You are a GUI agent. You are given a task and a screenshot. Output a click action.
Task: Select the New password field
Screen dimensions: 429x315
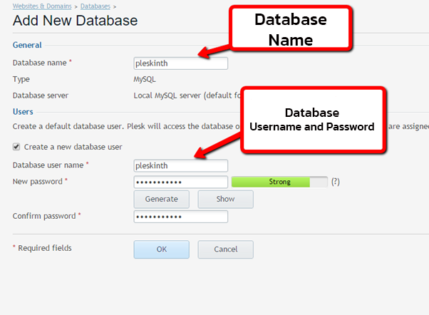click(x=180, y=182)
